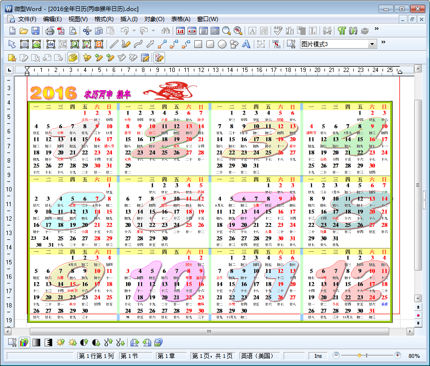Select the straight Line drawing tool
Image resolution: width=430 pixels, height=366 pixels.
114,44
